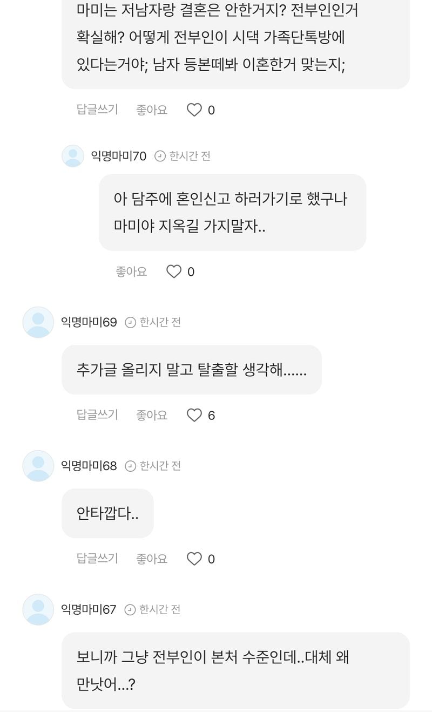Tap heart icon under the top comment
432x727 pixels.
(x=194, y=110)
